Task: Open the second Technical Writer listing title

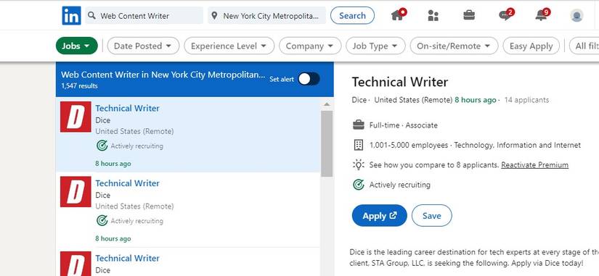Action: pyautogui.click(x=127, y=183)
